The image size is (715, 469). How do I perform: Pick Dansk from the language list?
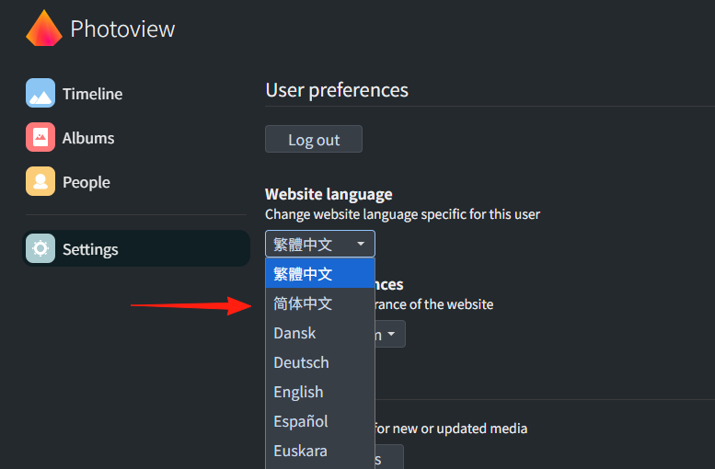(x=320, y=333)
